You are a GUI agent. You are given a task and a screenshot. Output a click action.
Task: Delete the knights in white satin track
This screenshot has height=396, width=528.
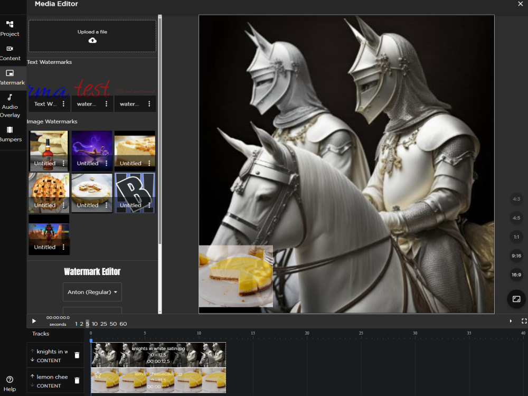pos(77,355)
